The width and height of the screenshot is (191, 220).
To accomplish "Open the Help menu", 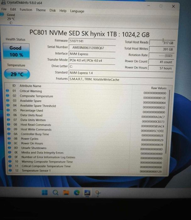I will [x=63, y=11].
